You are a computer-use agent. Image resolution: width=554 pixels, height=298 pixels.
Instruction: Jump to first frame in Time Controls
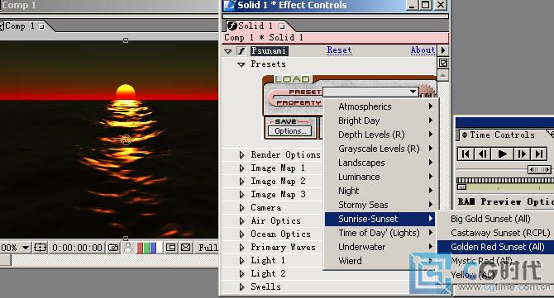[x=466, y=154]
